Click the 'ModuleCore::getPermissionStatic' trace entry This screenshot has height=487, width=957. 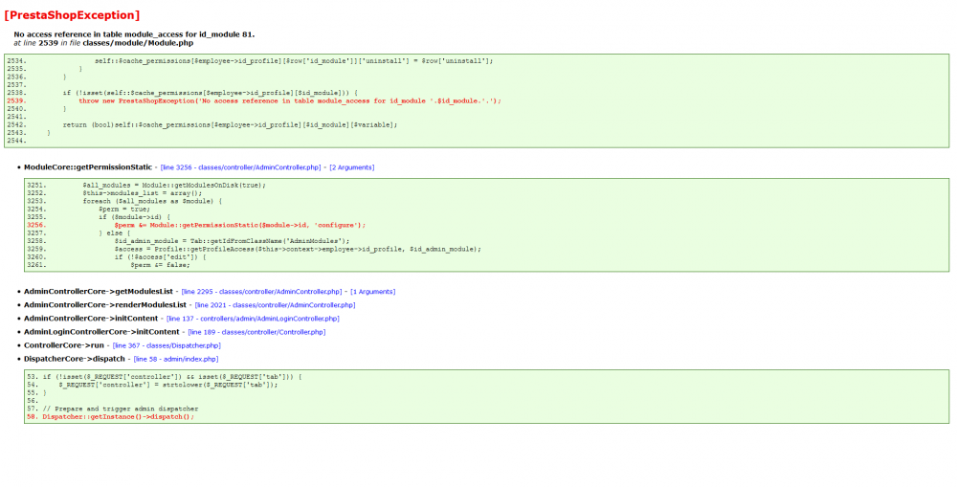click(x=88, y=167)
